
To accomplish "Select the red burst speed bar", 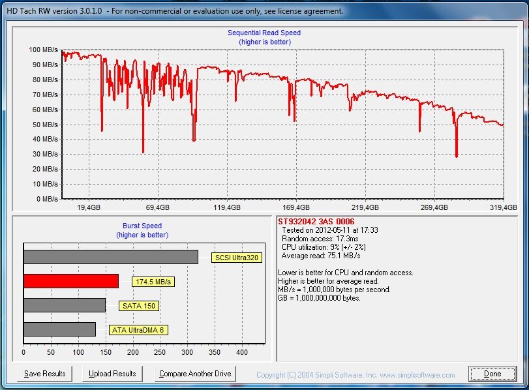I will tap(71, 281).
